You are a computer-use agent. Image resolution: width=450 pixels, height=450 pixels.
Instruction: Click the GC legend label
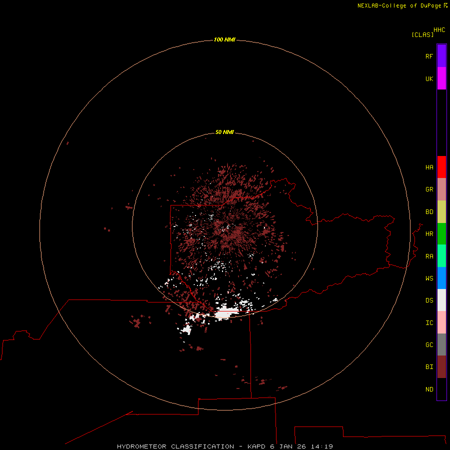[429, 344]
